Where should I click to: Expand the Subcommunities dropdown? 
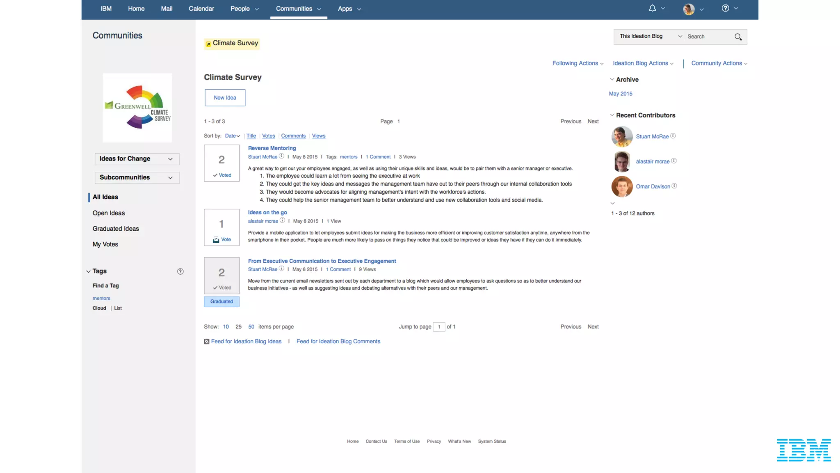pos(137,177)
